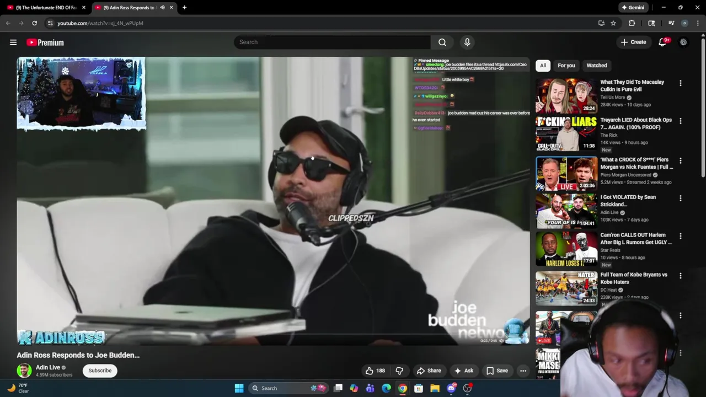This screenshot has width=706, height=397.
Task: Open options for Kobe Bryants video
Action: (x=680, y=276)
